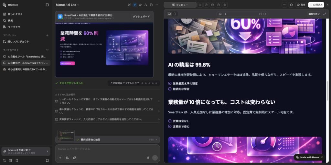This screenshot has height=165, width=331.
Task: Toggle the highlighted blue sparkle icon in chat header
Action: (x=135, y=5)
